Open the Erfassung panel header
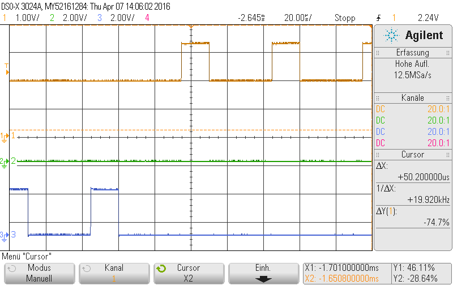Screen dimensions: 453x285 [413, 53]
